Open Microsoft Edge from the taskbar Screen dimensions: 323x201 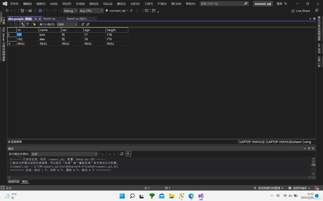click(191, 196)
